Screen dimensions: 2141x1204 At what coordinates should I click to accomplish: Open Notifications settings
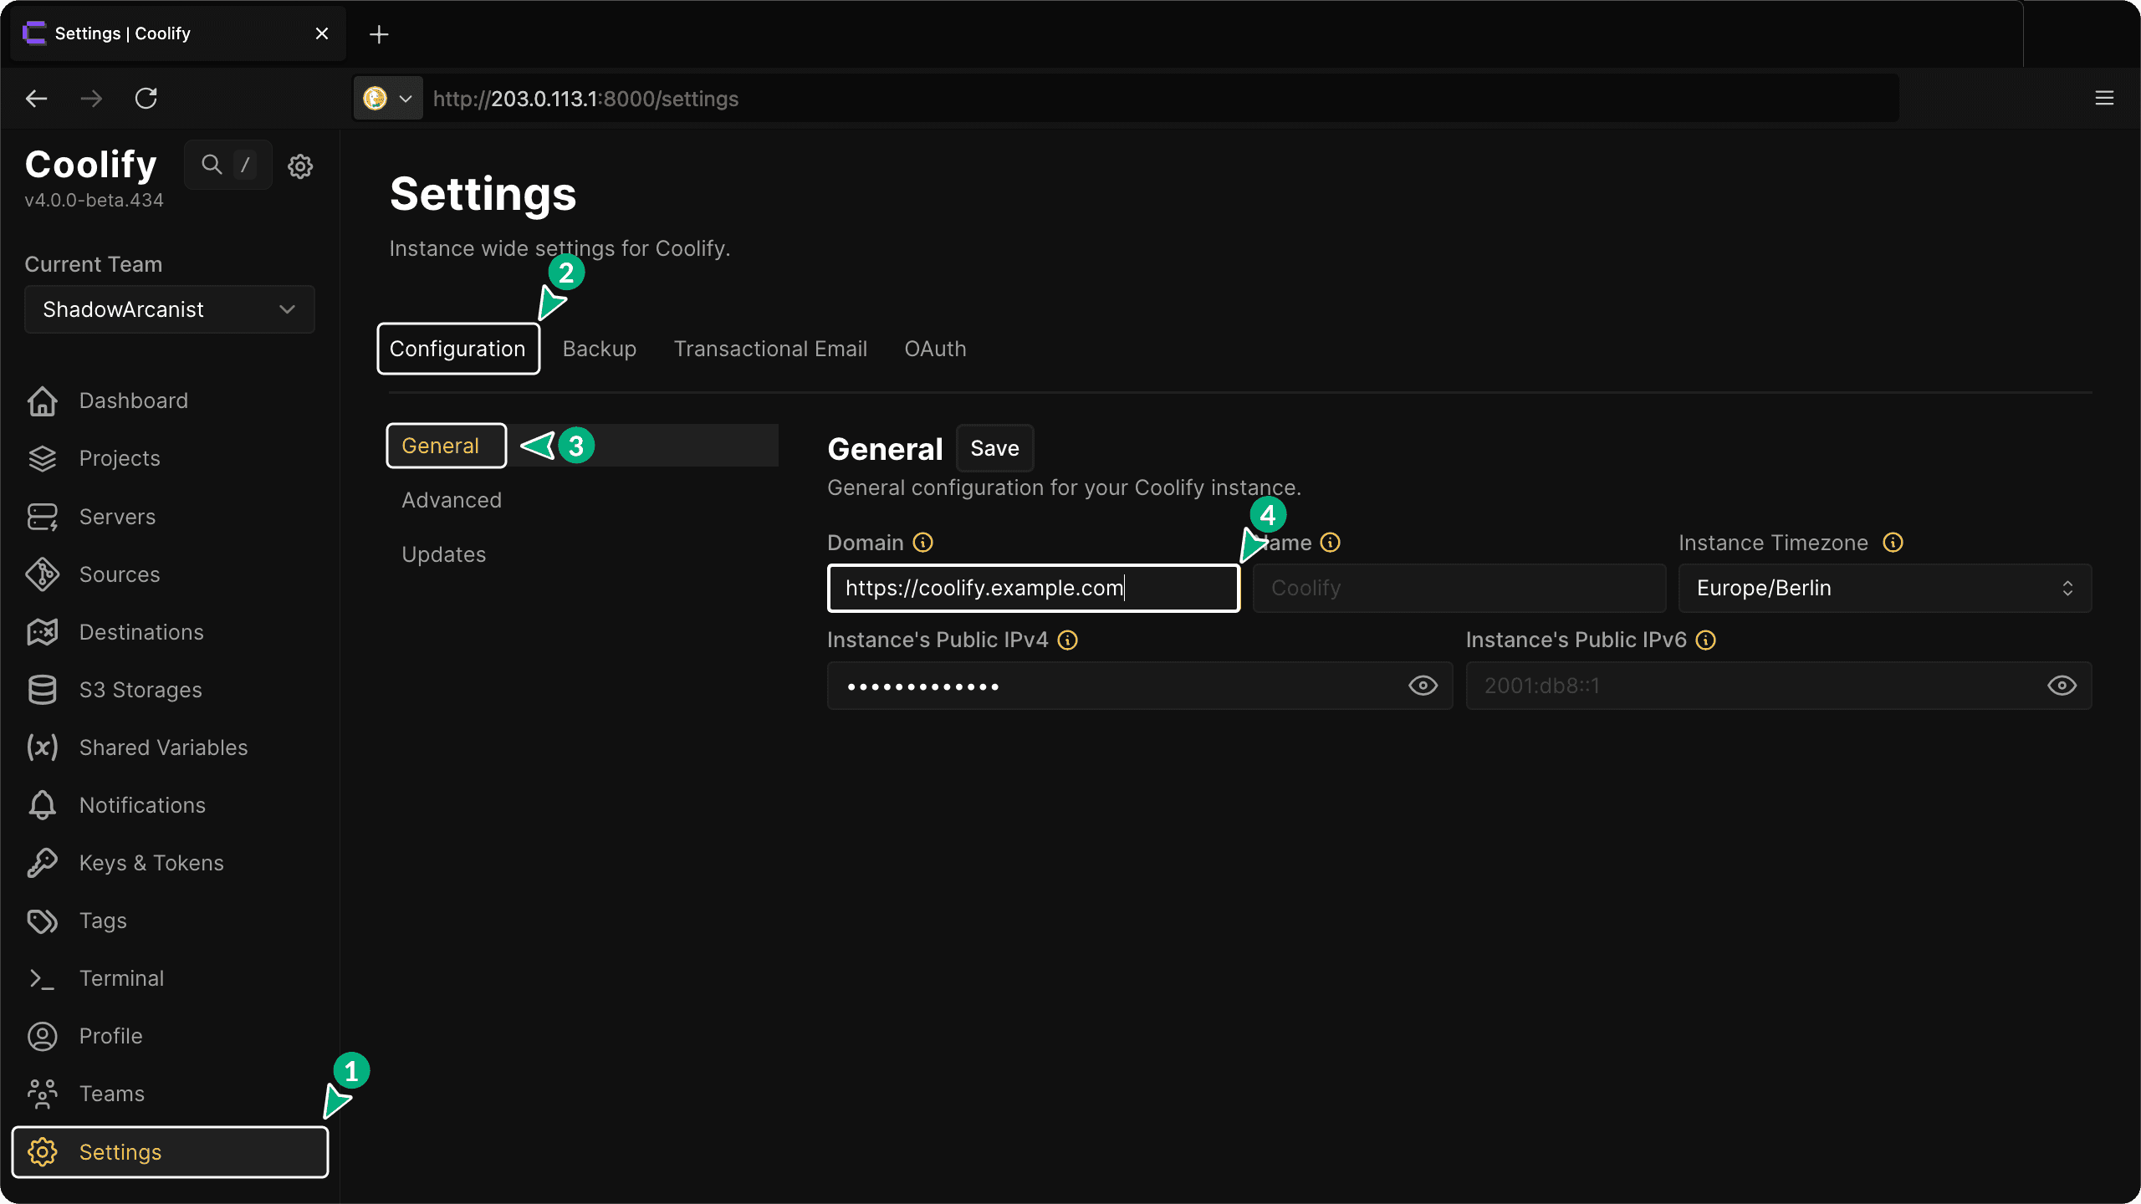tap(142, 805)
